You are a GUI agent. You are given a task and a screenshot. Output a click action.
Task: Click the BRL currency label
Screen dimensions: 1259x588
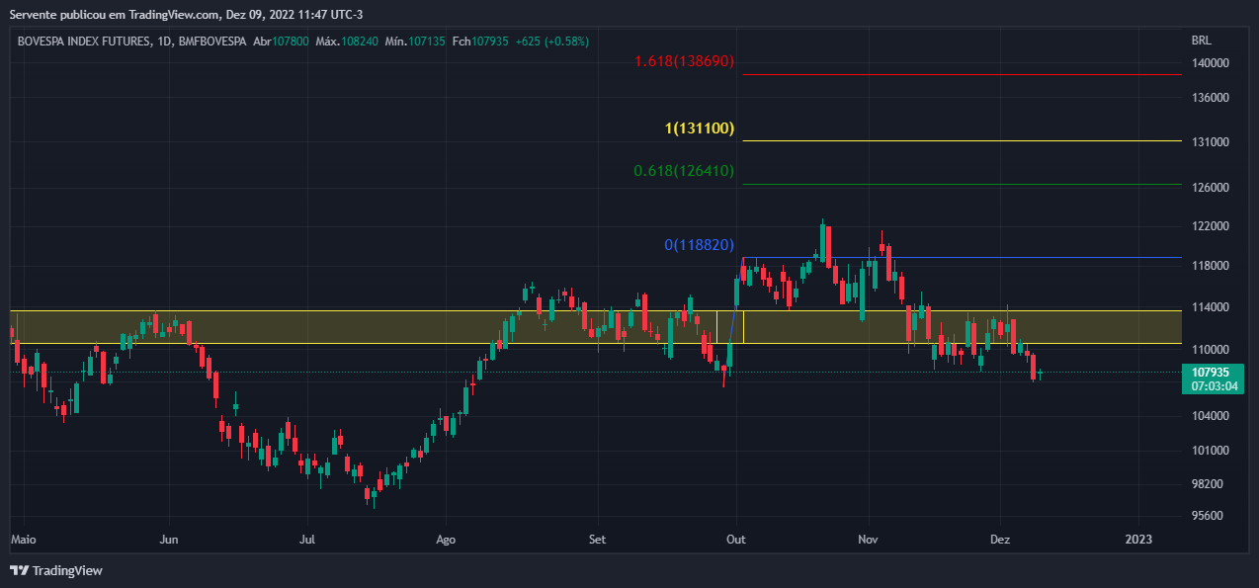1201,41
